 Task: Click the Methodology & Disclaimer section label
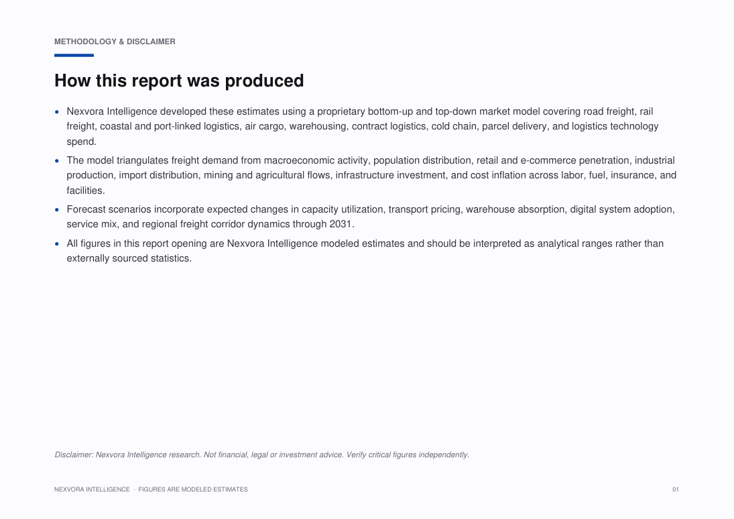115,42
